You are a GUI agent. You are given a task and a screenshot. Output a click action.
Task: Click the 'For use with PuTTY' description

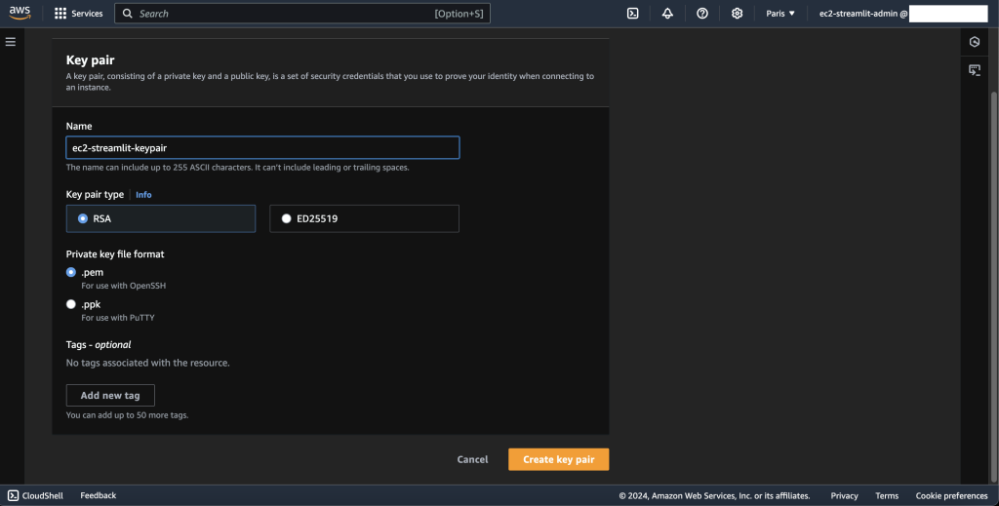118,318
